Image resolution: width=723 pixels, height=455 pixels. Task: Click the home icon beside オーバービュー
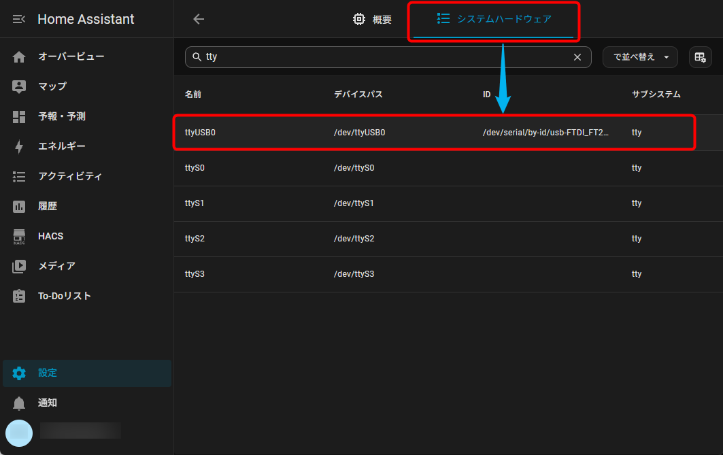tap(19, 56)
